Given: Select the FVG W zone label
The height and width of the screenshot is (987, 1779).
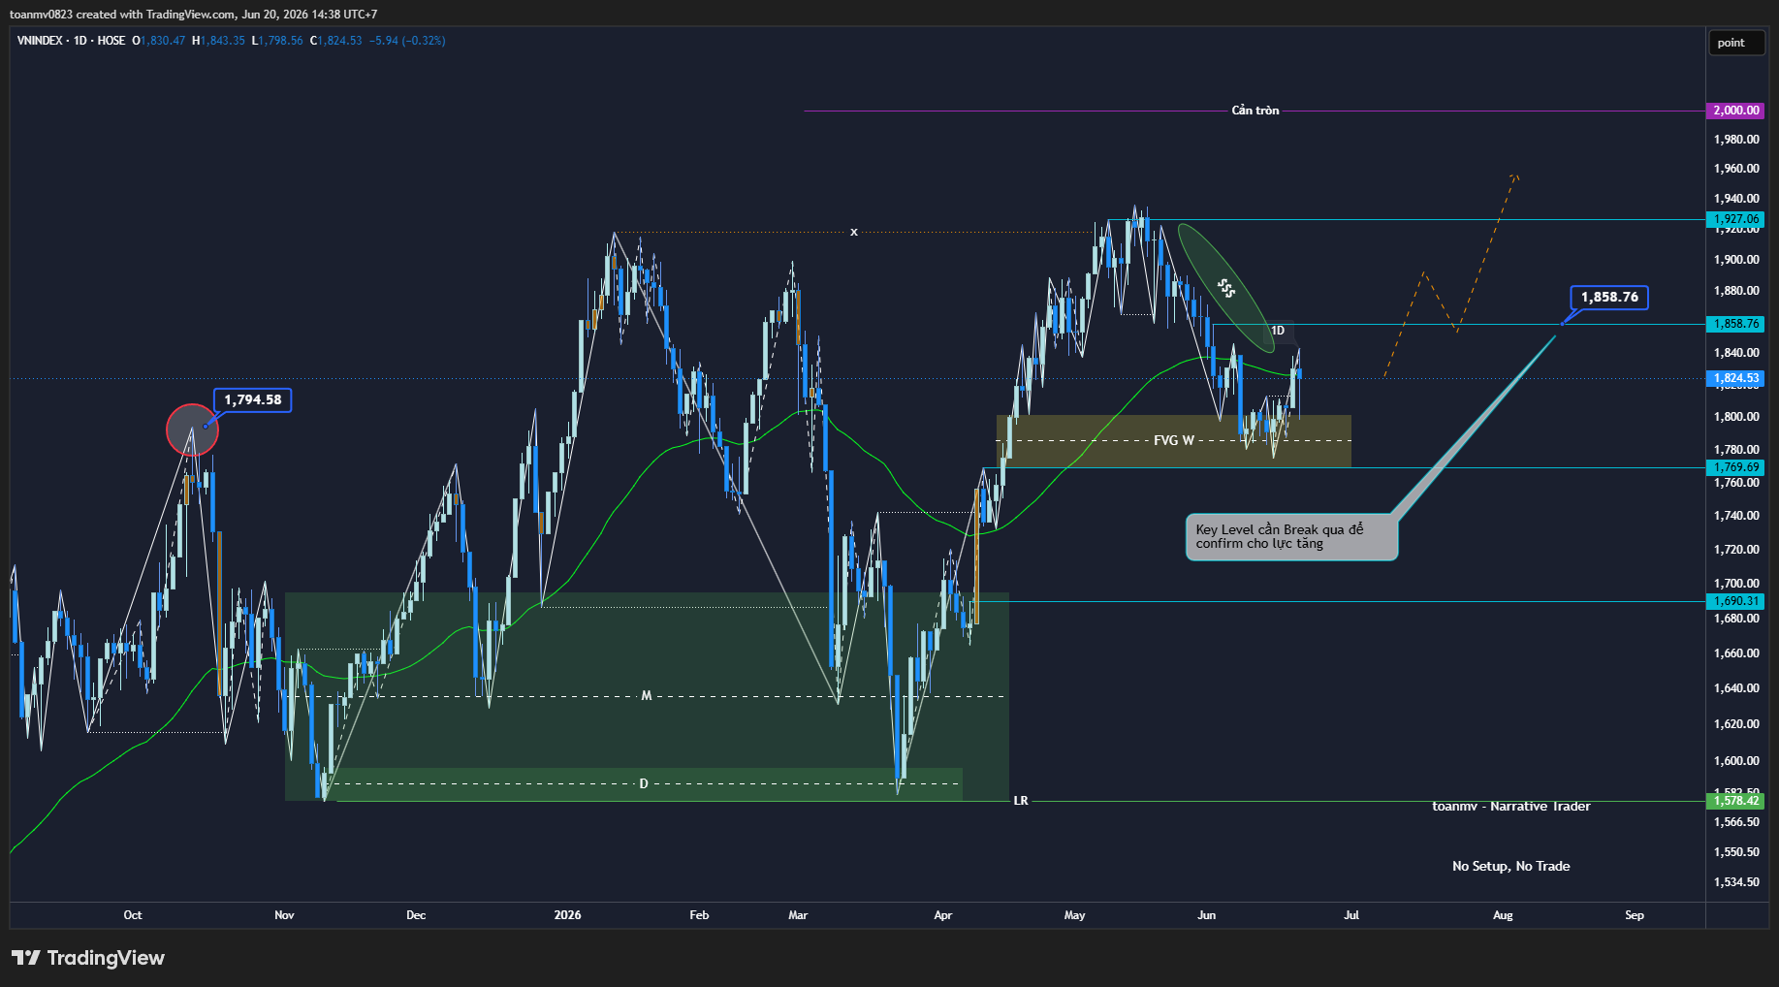Looking at the screenshot, I should [1174, 440].
